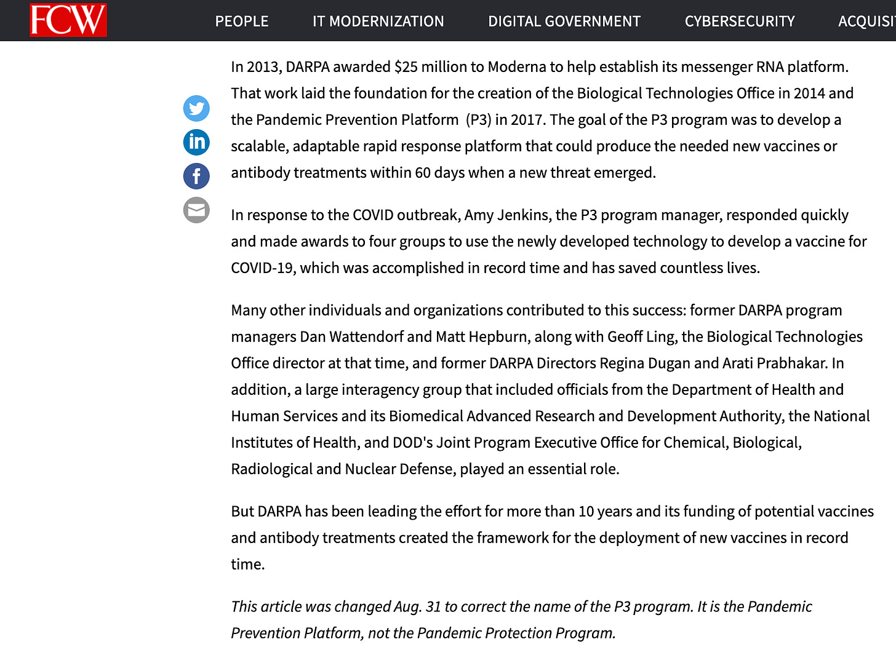The width and height of the screenshot is (896, 655).
Task: Share article on Facebook
Action: point(196,176)
